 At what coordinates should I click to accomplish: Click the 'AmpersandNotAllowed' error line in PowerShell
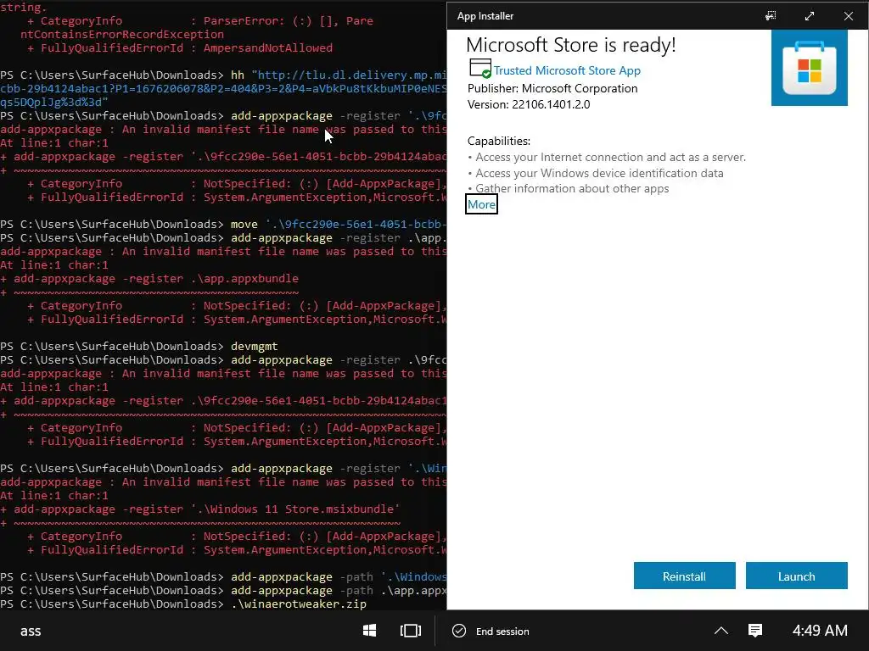(180, 47)
